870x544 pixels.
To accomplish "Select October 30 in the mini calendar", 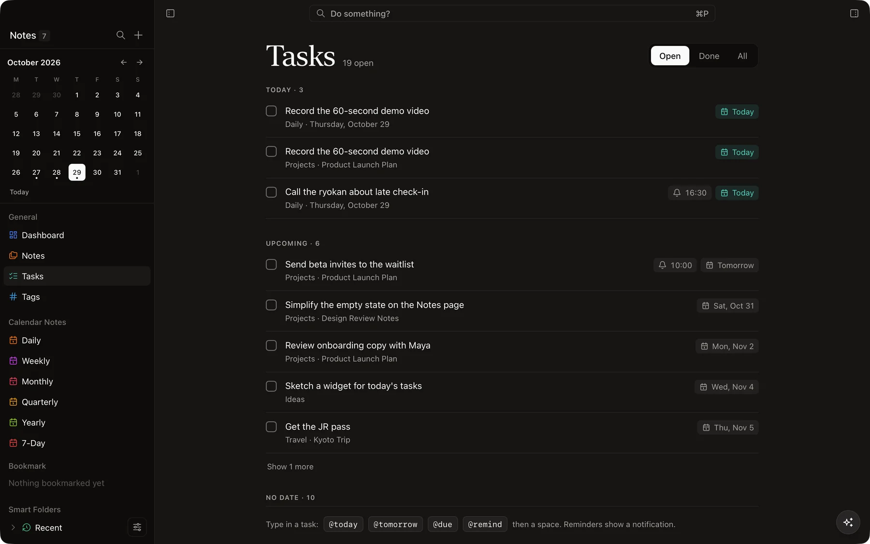I will coord(97,173).
